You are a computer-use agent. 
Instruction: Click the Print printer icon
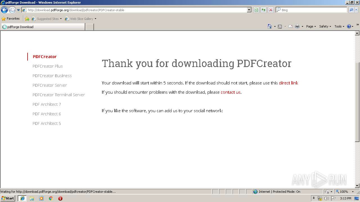297,26
